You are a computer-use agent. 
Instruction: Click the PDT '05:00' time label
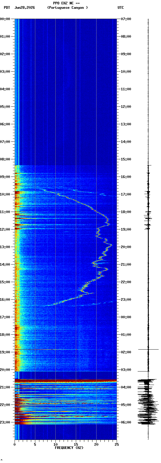tap(5, 107)
